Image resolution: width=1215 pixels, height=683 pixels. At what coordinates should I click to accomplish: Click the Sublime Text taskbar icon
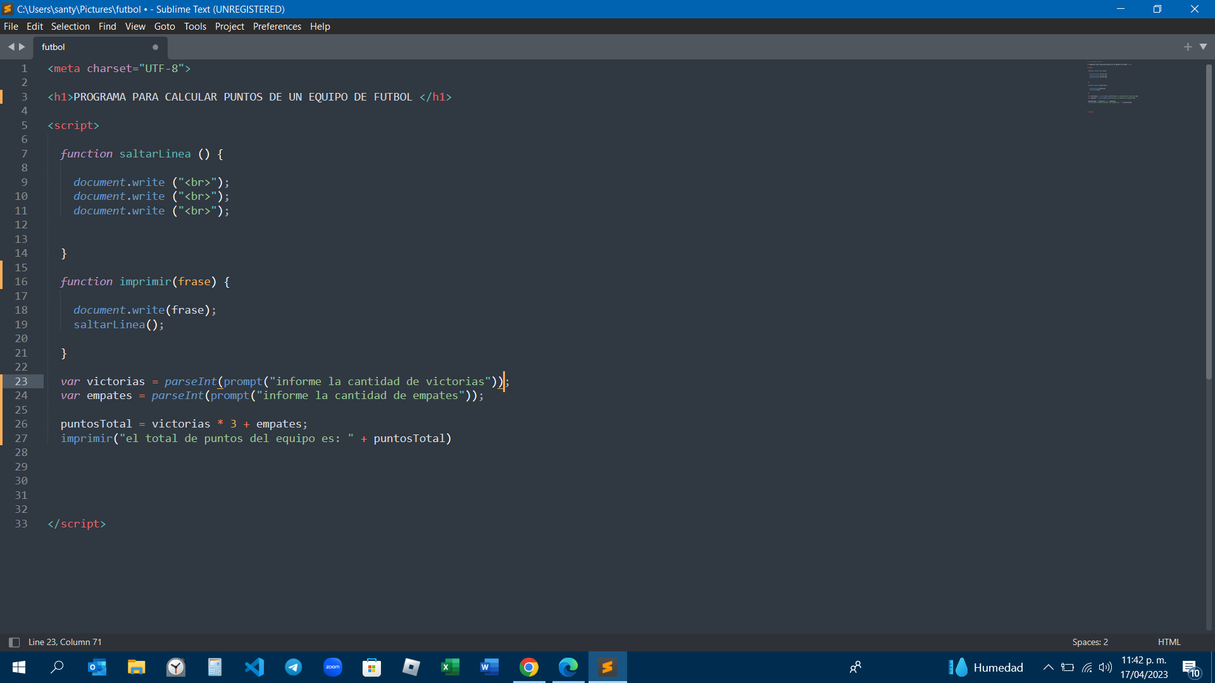click(607, 667)
